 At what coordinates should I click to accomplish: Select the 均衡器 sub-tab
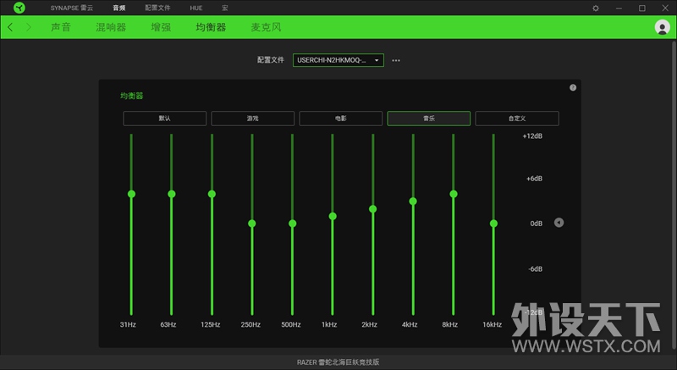[211, 27]
